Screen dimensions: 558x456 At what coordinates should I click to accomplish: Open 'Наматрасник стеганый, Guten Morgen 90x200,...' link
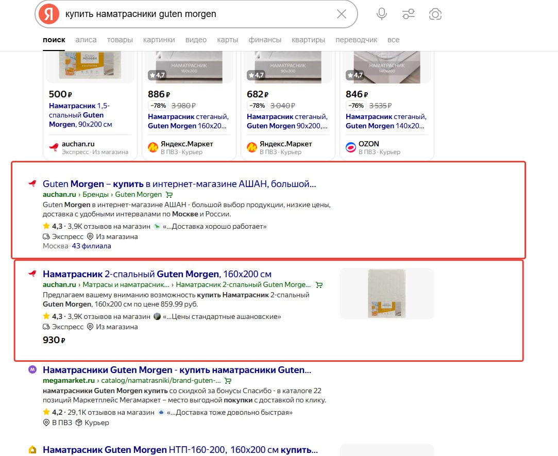pos(287,122)
